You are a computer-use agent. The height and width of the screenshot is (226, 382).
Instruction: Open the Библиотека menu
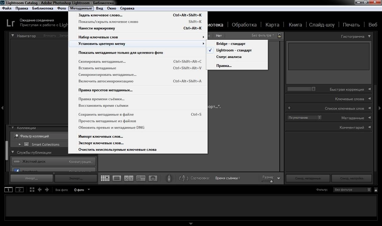click(43, 8)
